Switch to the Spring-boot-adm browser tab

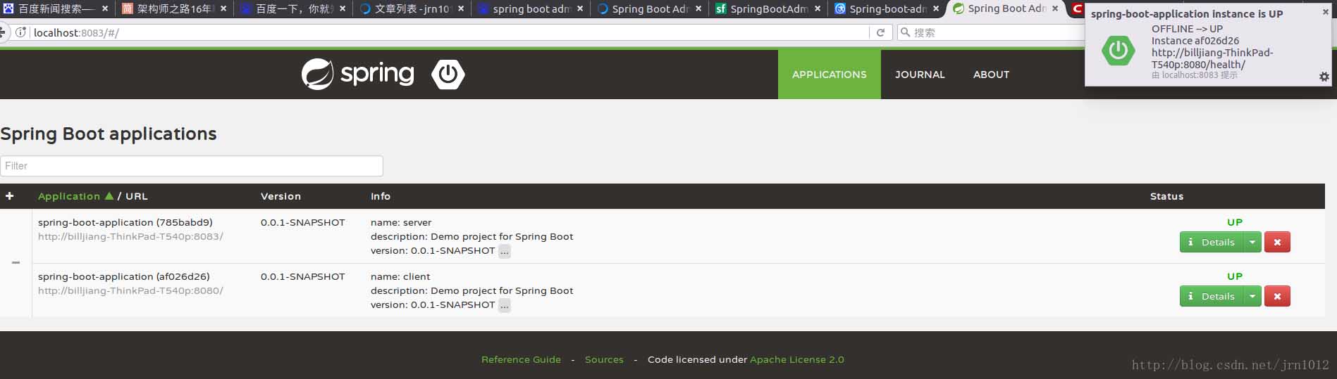tap(887, 8)
